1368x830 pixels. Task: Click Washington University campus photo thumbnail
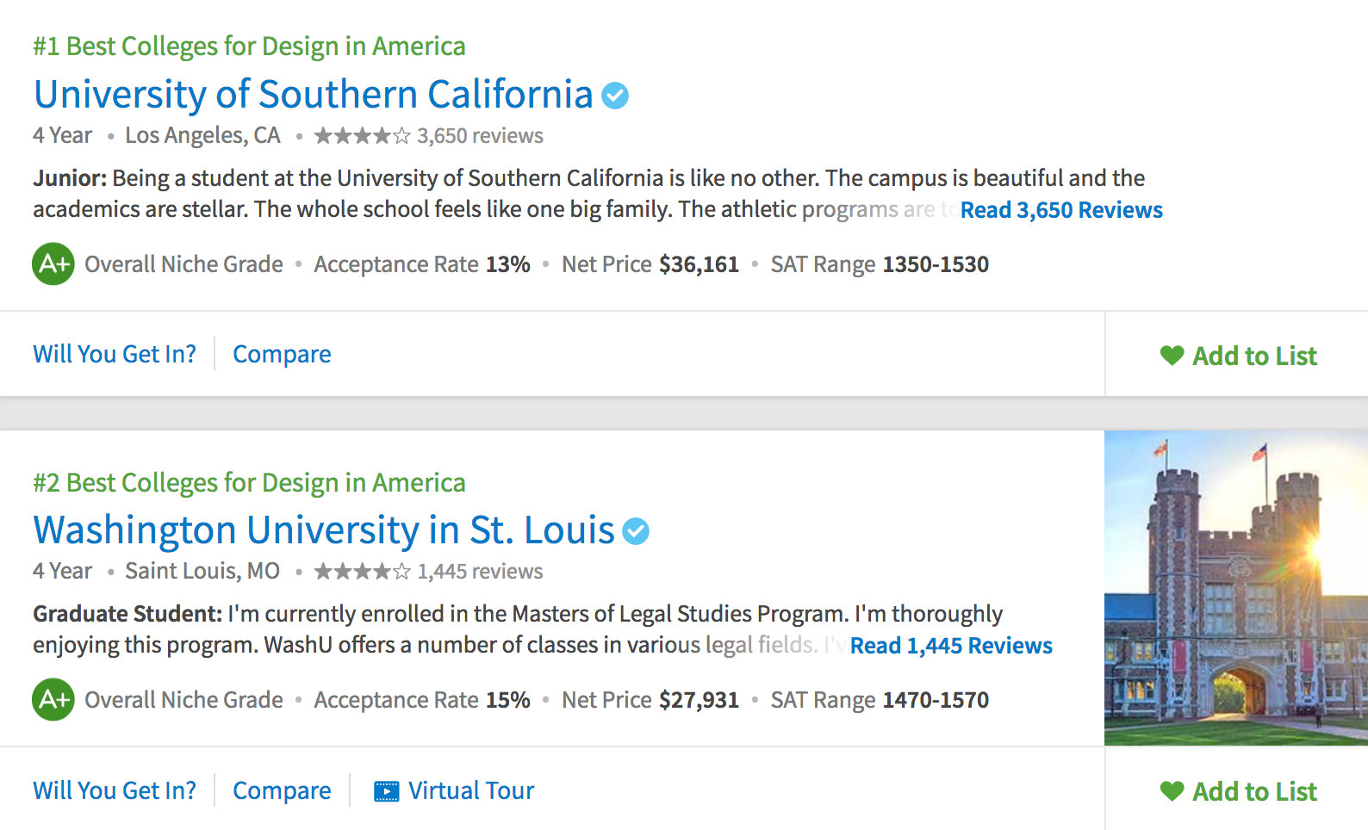1235,587
